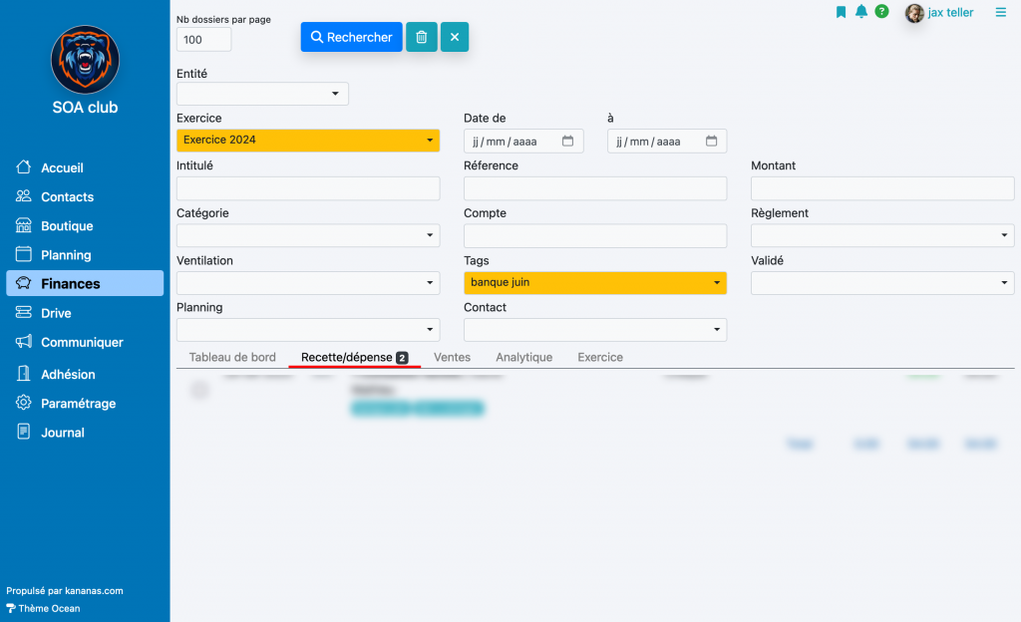
Task: Open calendar picker in 'Date de' field
Action: tap(567, 142)
